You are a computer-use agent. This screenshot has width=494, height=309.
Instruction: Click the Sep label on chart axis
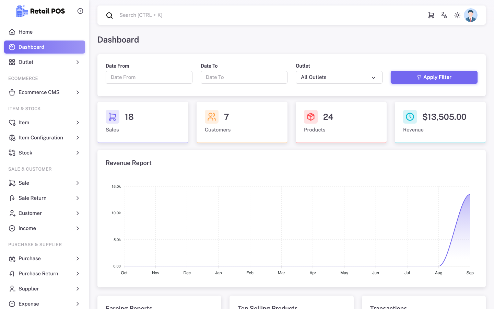point(470,273)
